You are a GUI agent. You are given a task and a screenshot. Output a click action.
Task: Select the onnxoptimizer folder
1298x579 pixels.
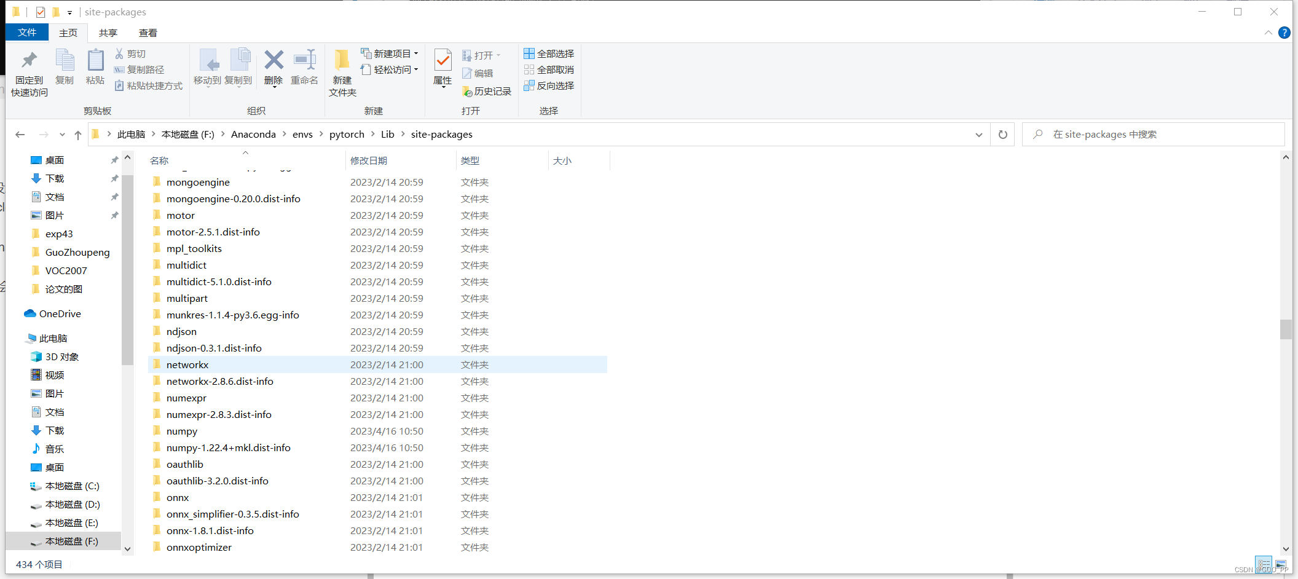coord(377,547)
